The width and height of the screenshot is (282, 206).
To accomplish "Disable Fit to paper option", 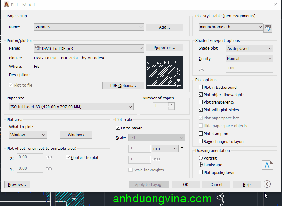I will [118, 128].
